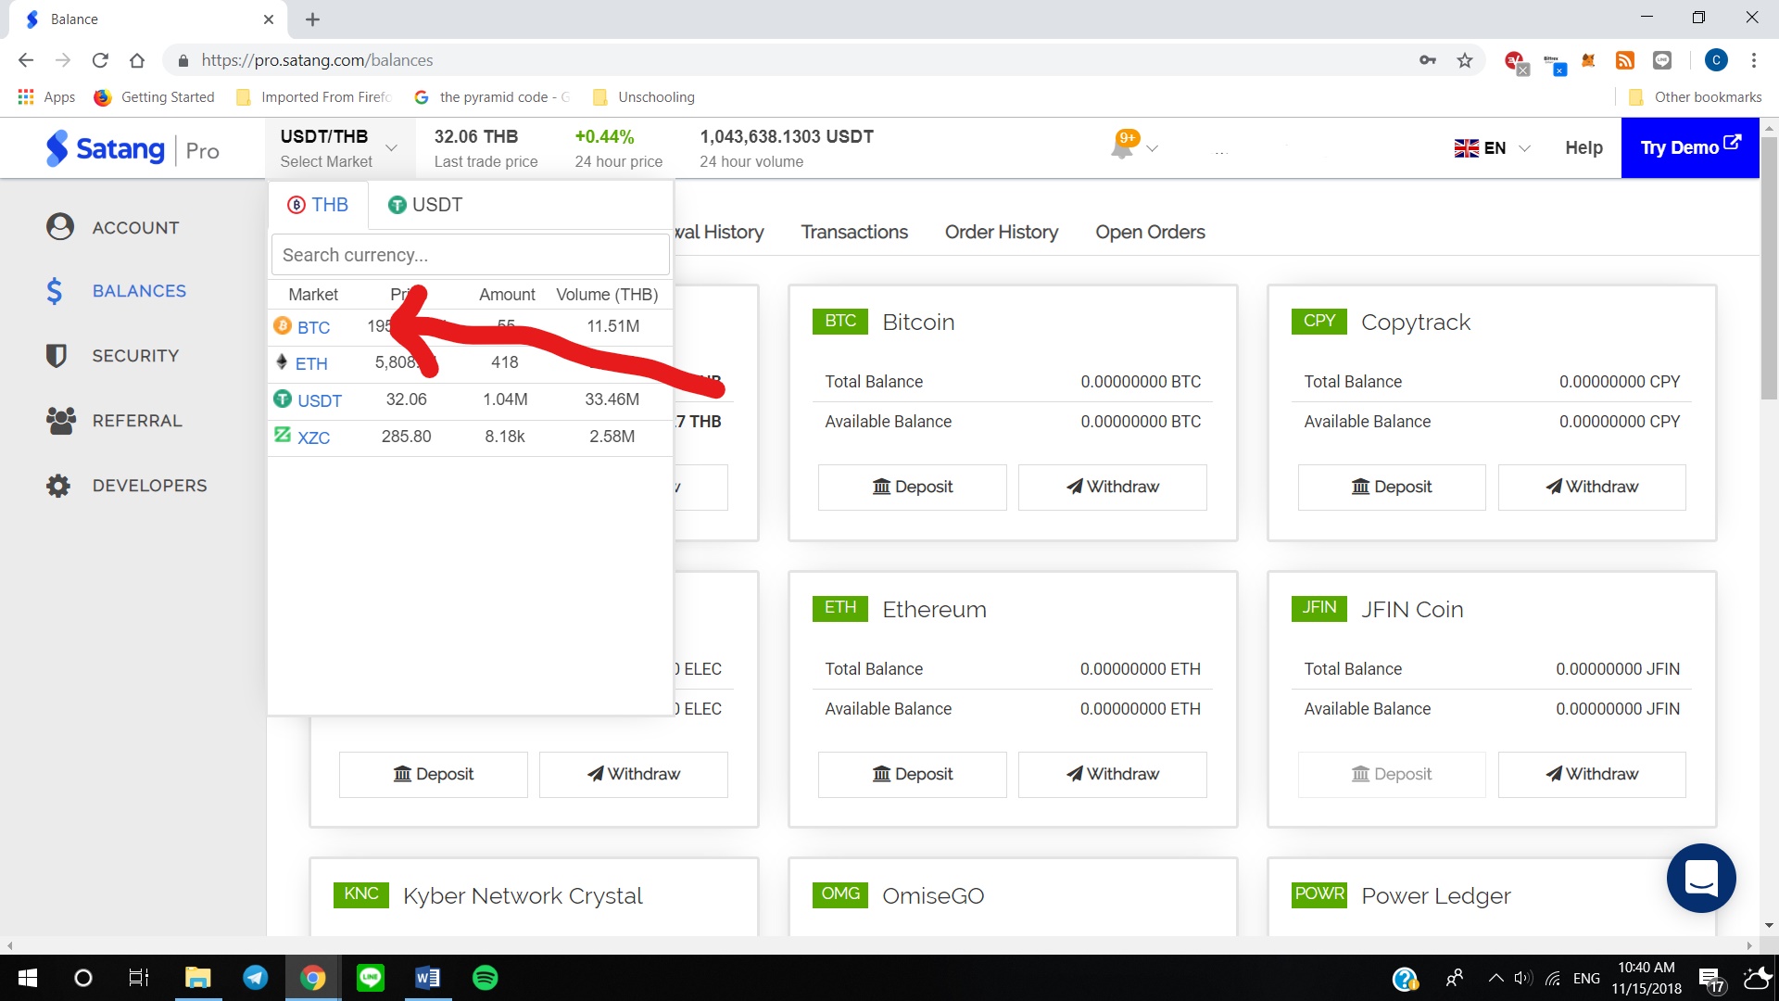Click Withdraw on the Ethereum card

pyautogui.click(x=1112, y=774)
